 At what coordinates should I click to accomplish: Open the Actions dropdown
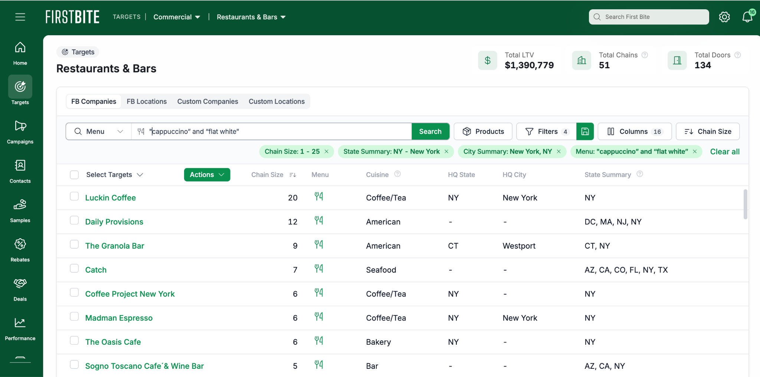207,175
